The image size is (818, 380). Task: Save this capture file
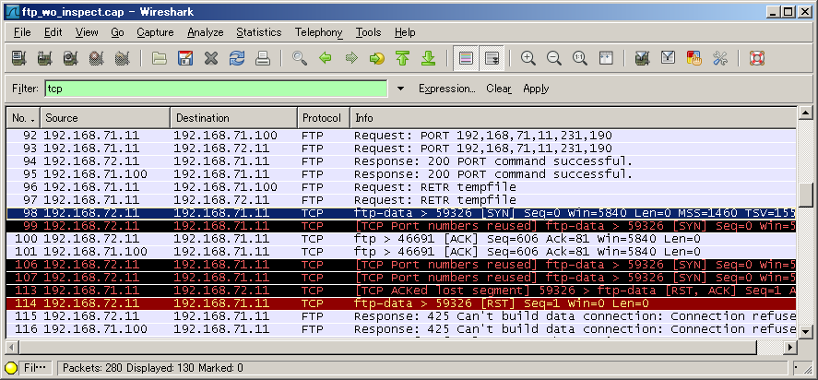point(185,58)
